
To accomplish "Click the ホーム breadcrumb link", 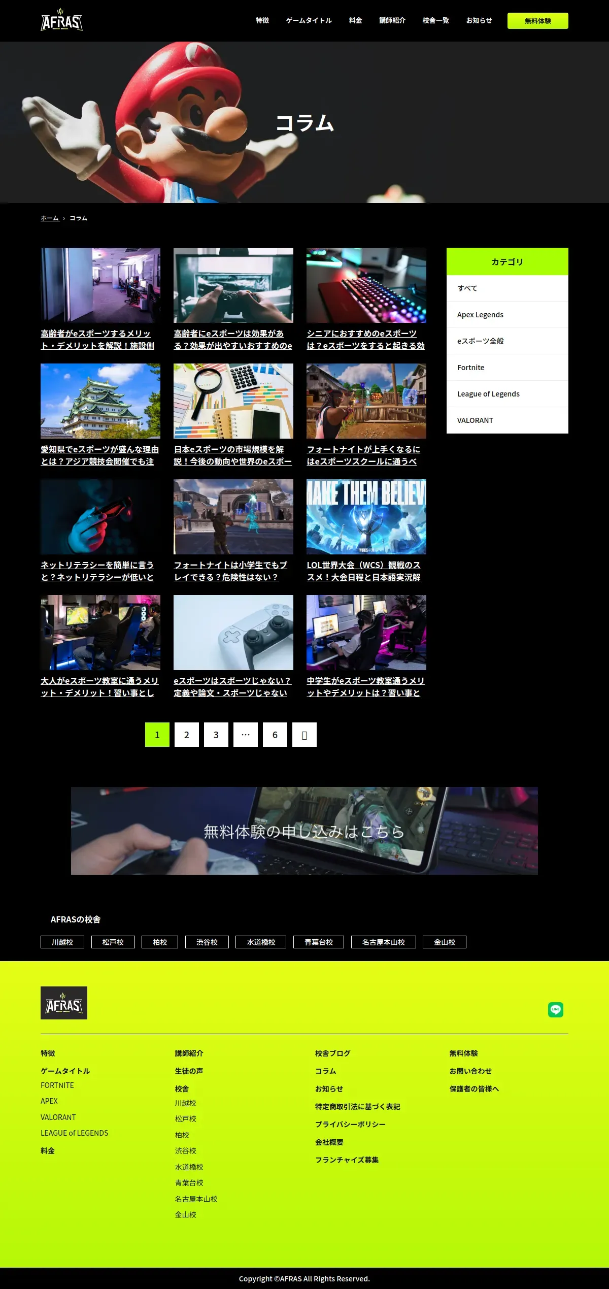I will tap(50, 218).
